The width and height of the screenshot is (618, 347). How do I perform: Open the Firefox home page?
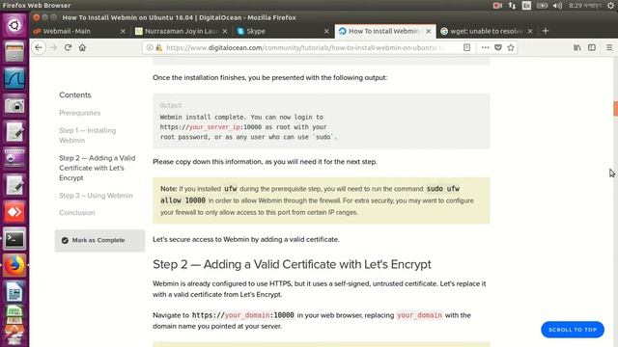[x=82, y=47]
